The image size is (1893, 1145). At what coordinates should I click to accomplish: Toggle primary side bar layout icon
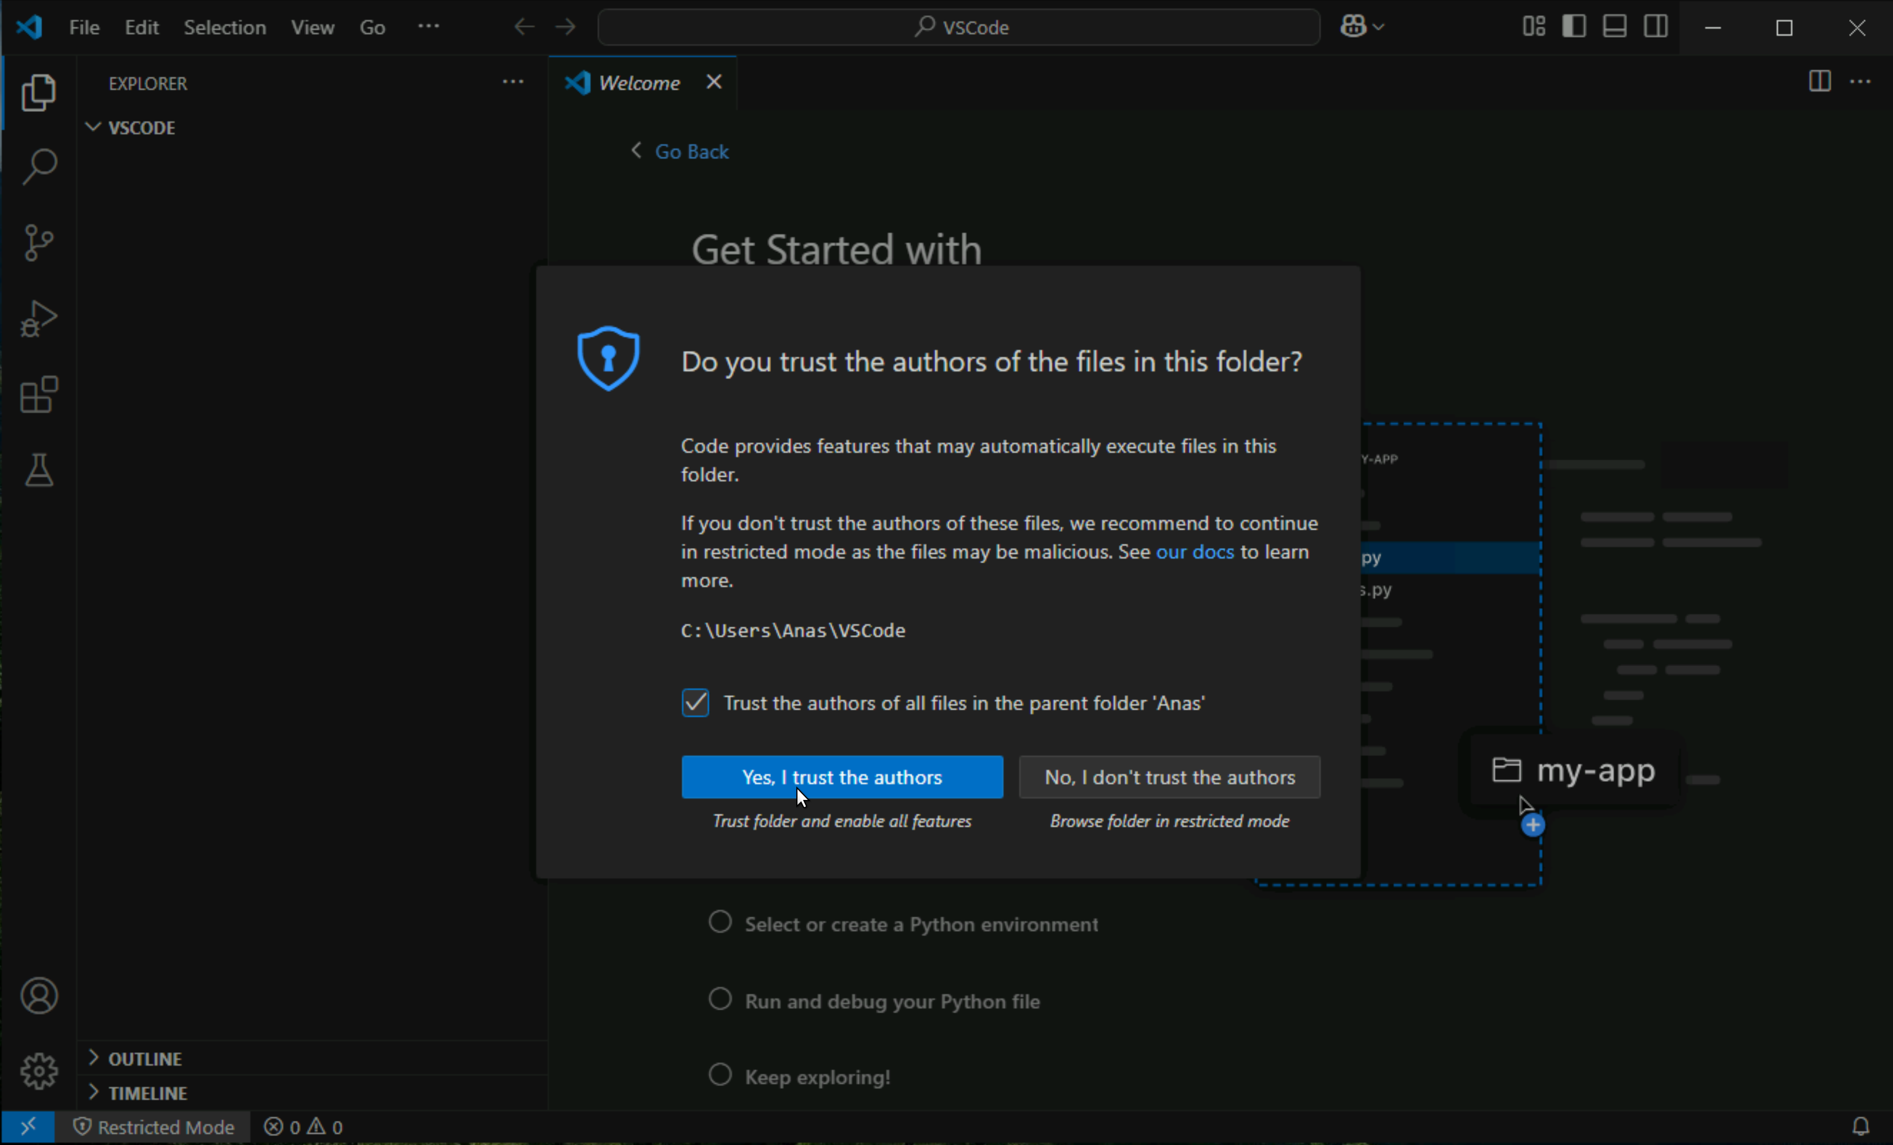(x=1574, y=27)
